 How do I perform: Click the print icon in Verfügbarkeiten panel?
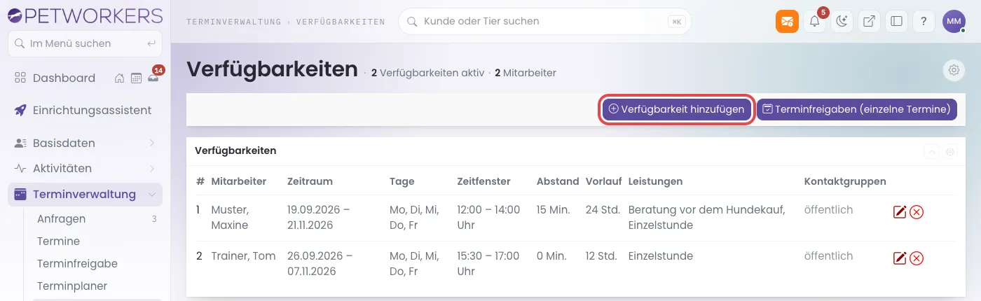coord(950,151)
